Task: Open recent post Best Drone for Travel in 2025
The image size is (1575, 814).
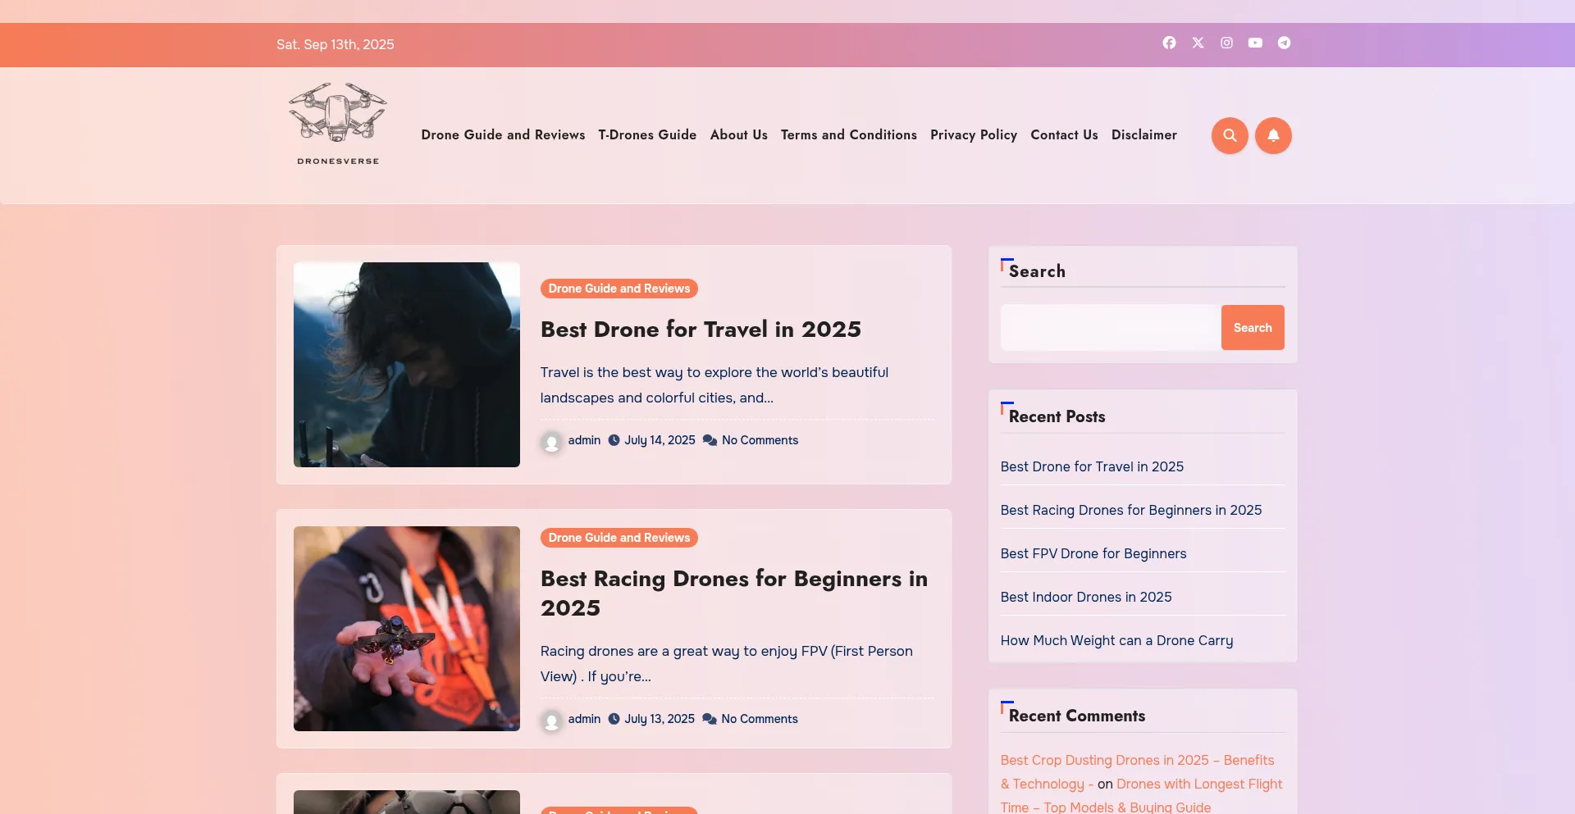Action: coord(1092,466)
